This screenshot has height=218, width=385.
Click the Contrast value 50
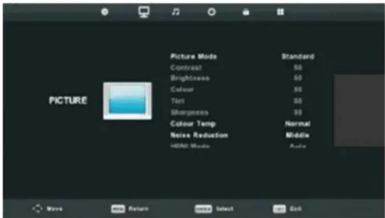[298, 68]
